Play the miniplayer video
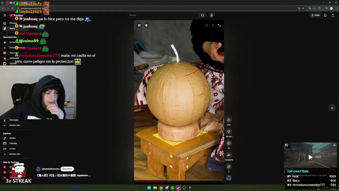 click(310, 157)
